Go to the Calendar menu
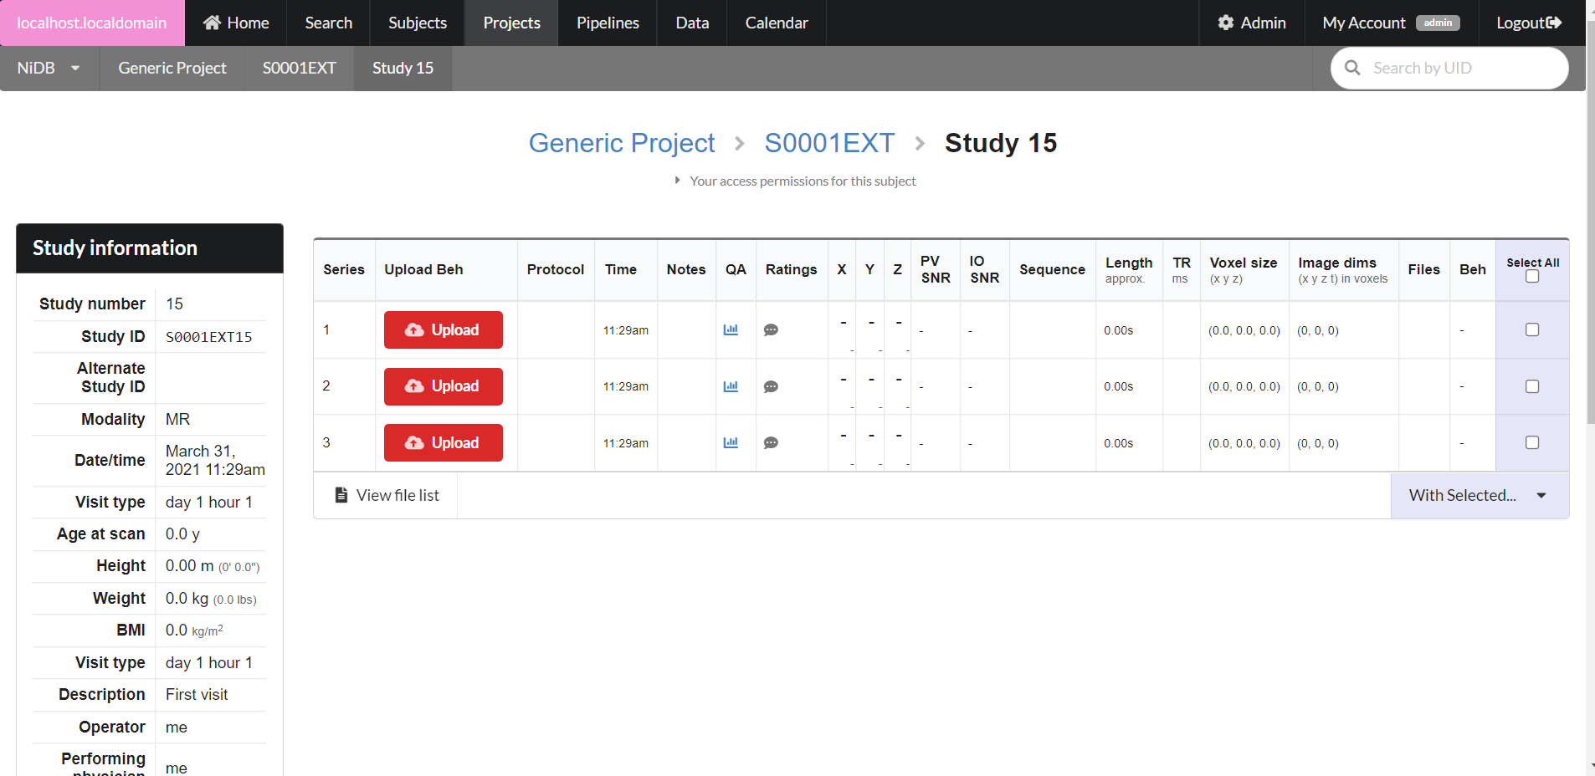The height and width of the screenshot is (776, 1595). [776, 23]
